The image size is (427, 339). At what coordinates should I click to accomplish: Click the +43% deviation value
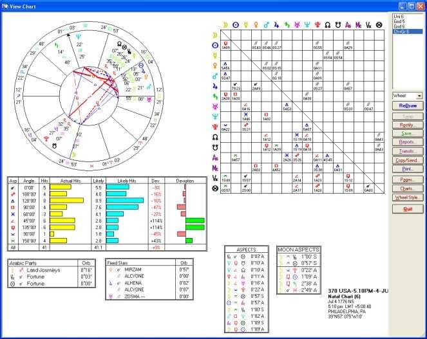(157, 241)
